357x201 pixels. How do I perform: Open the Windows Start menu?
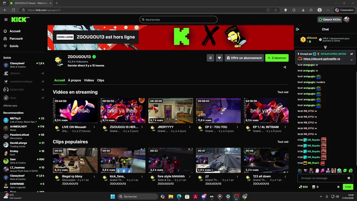coord(113,197)
